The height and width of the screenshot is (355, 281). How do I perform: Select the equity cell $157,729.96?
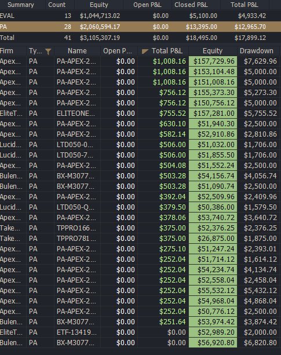tap(213, 61)
